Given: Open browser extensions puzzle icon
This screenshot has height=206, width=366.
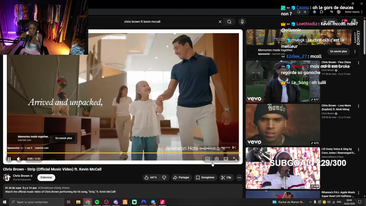Looking at the screenshot, I should [x=321, y=12].
